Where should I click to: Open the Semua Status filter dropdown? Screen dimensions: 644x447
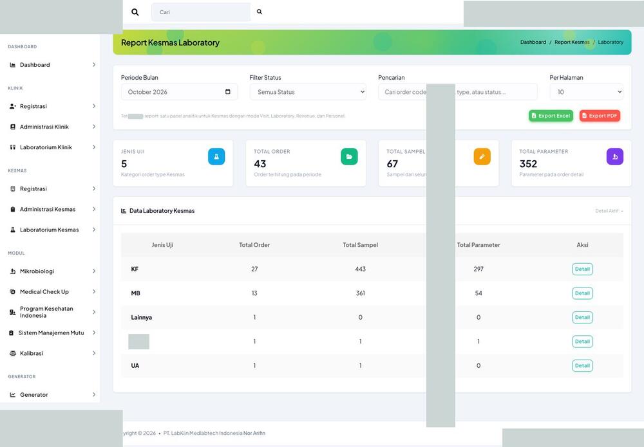tap(308, 92)
